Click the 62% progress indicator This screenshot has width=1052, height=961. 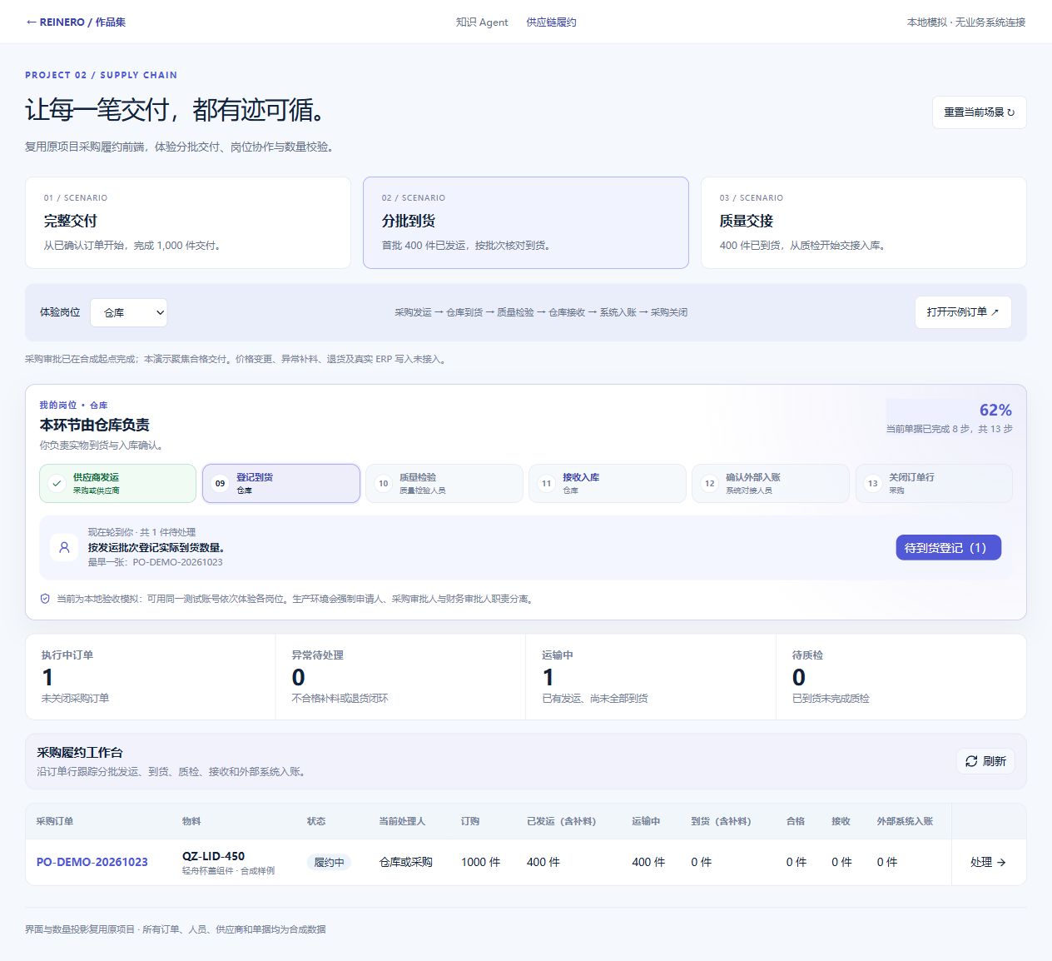pyautogui.click(x=995, y=410)
